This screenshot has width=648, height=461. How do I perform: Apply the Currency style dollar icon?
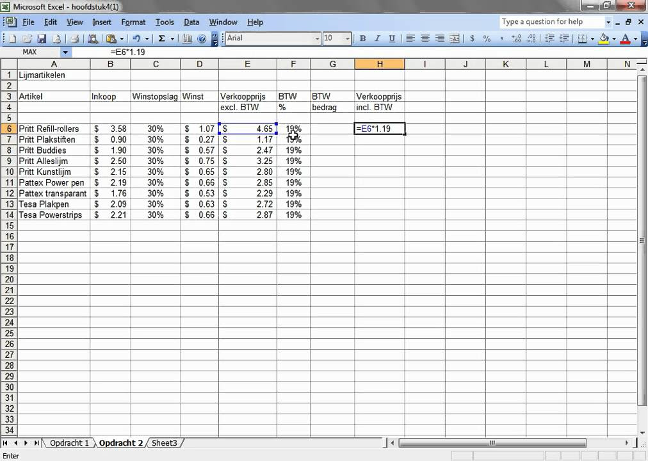point(472,38)
